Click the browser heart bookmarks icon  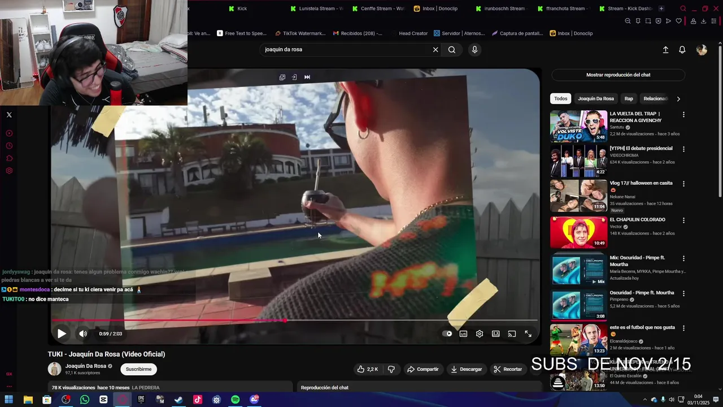(x=678, y=21)
